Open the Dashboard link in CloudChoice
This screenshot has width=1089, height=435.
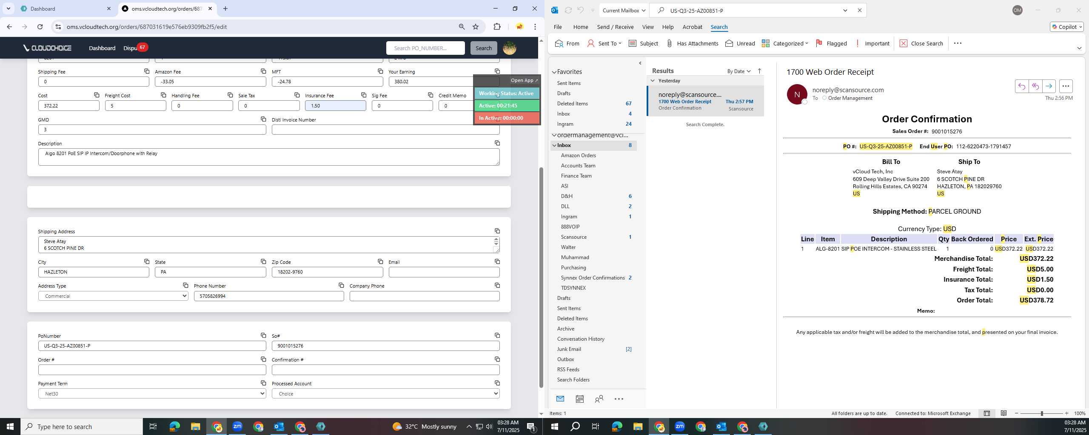click(x=102, y=48)
